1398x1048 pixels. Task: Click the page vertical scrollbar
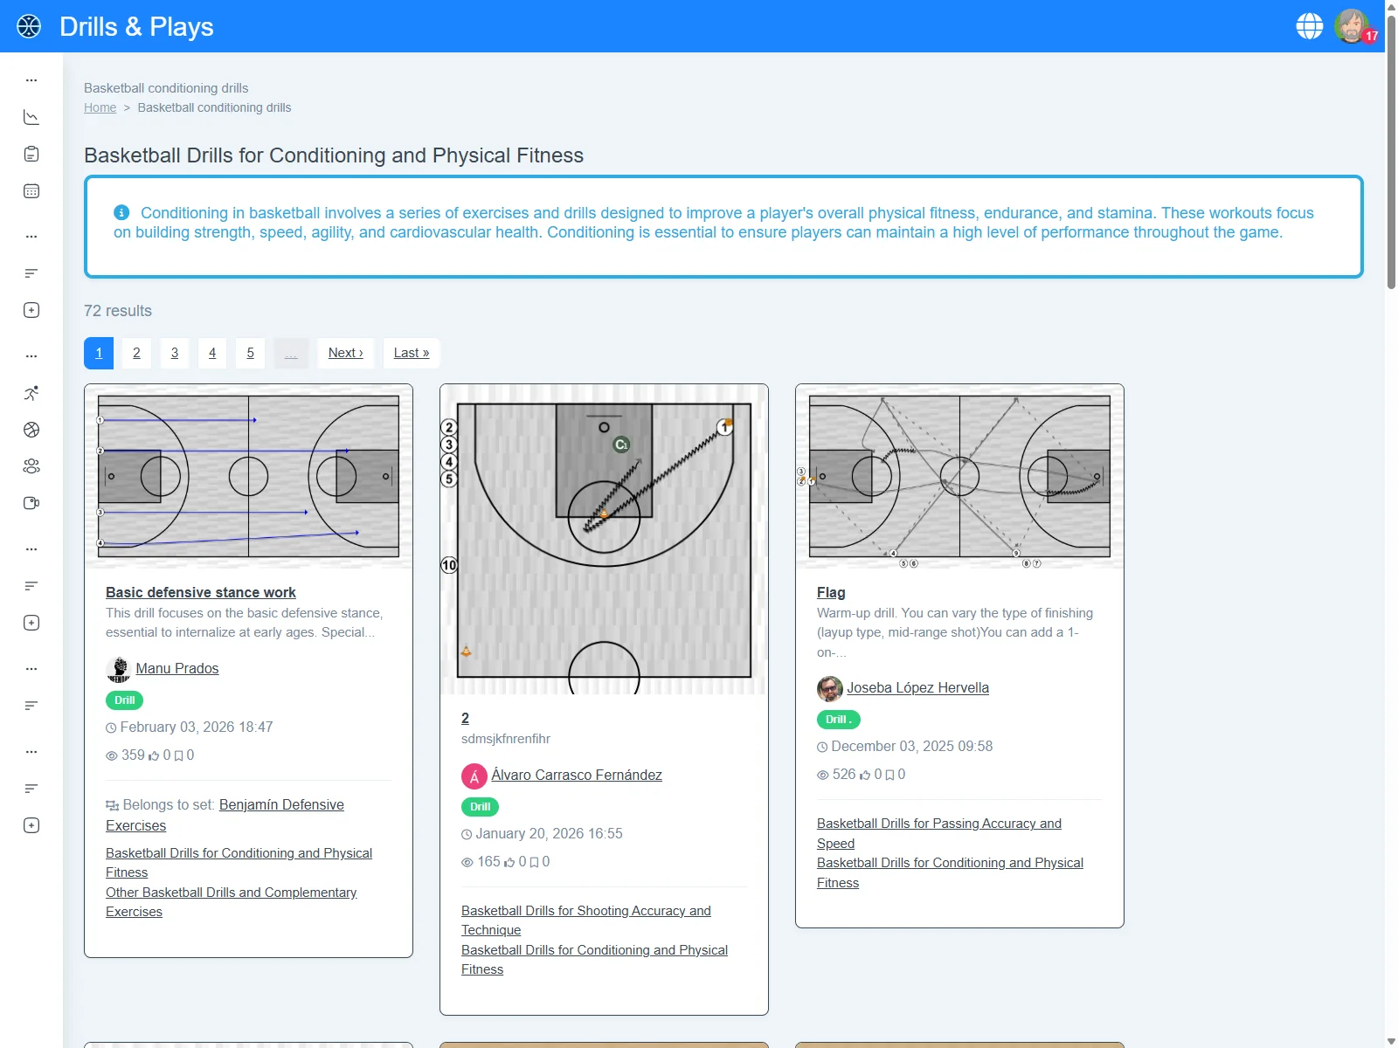point(1391,148)
